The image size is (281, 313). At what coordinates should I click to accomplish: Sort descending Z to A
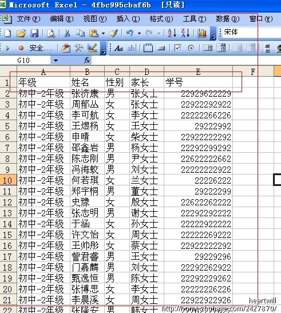(185, 33)
